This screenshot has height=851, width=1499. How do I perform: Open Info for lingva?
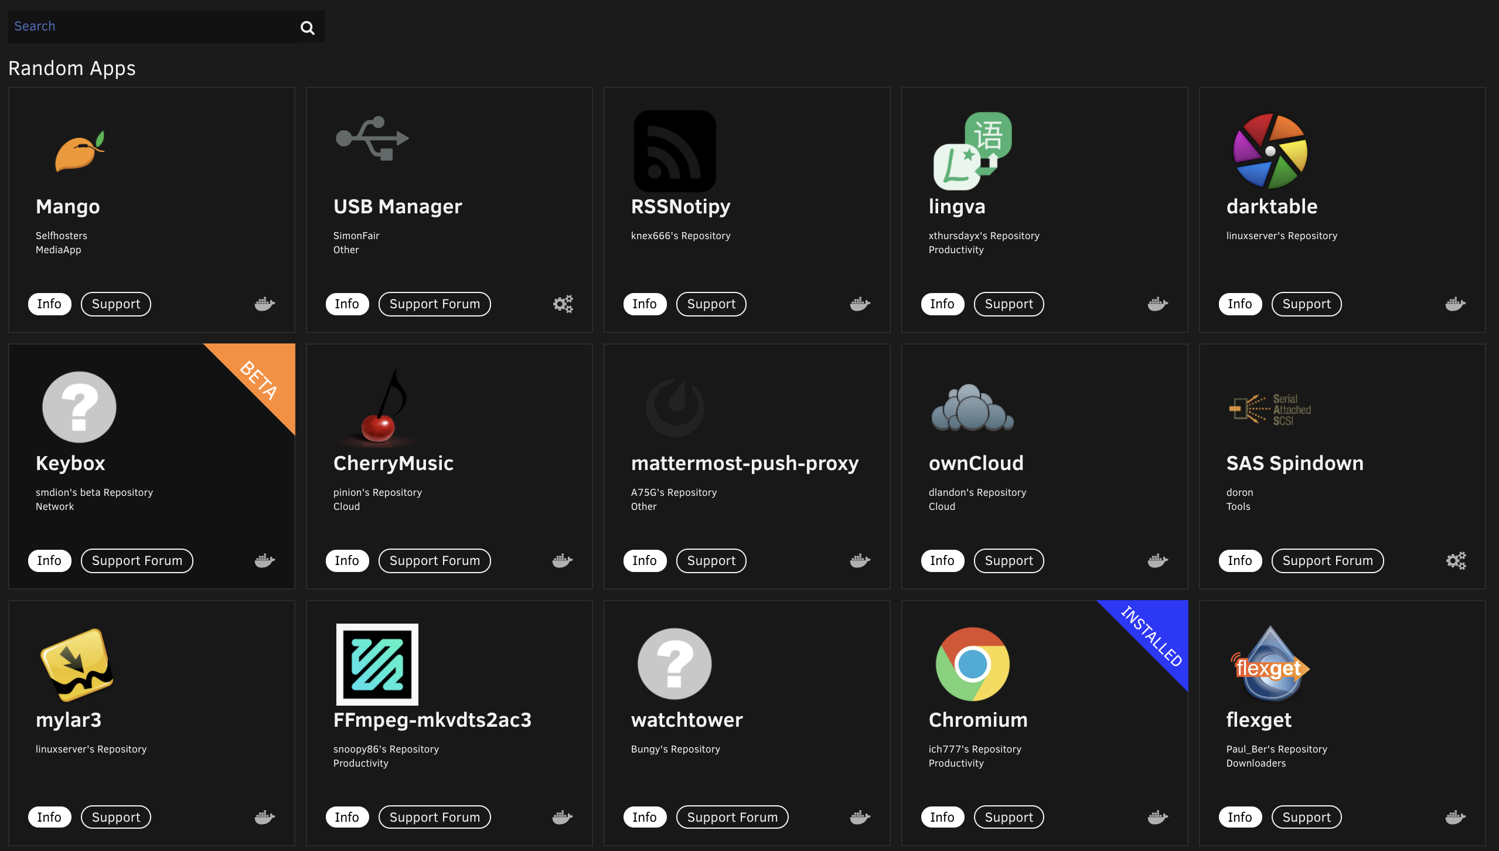(942, 304)
